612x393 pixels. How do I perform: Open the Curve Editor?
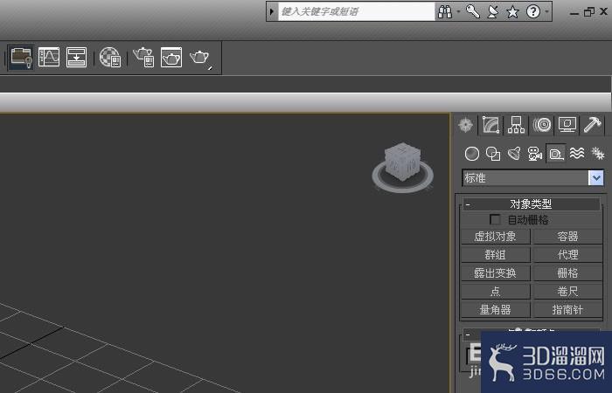click(49, 58)
